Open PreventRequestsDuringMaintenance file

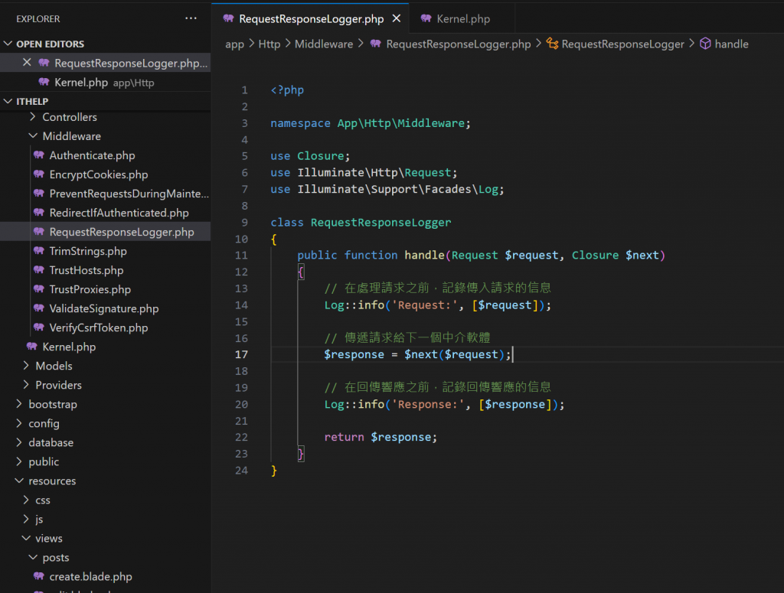click(105, 194)
